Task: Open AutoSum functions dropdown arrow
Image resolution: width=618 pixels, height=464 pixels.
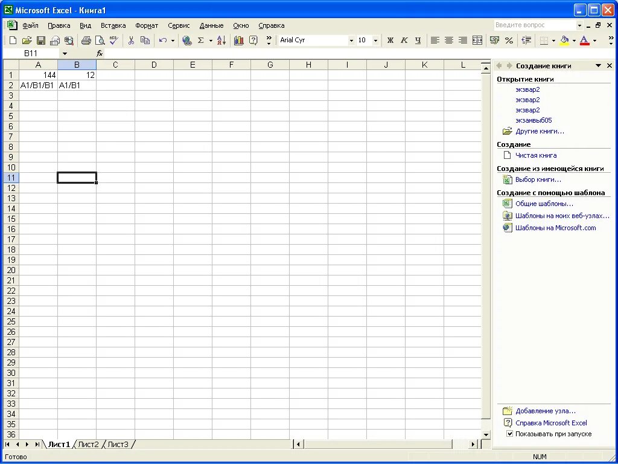Action: click(x=211, y=40)
